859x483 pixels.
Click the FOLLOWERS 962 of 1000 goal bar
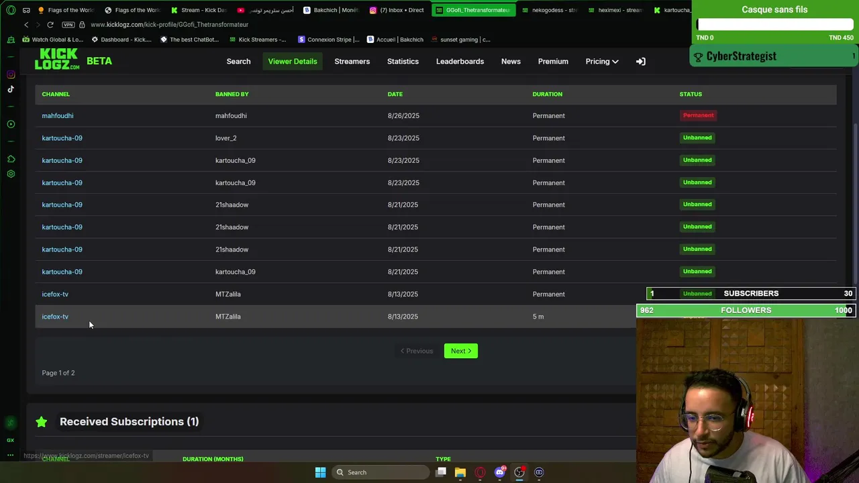[746, 310]
